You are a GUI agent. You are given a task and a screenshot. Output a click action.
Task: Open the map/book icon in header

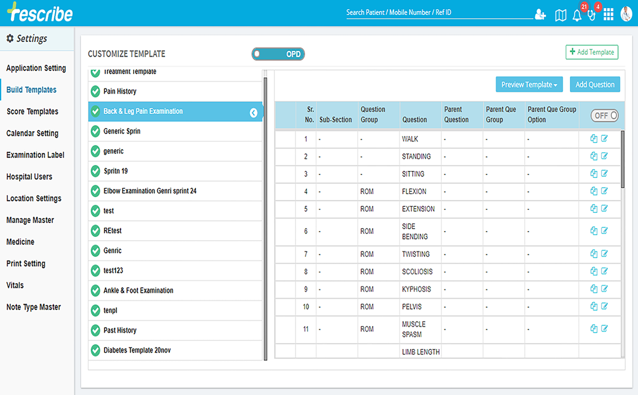tap(561, 15)
